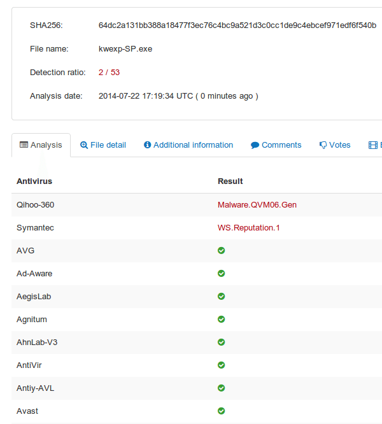Click the green check icon for AntiVir
The width and height of the screenshot is (382, 424).
(222, 365)
